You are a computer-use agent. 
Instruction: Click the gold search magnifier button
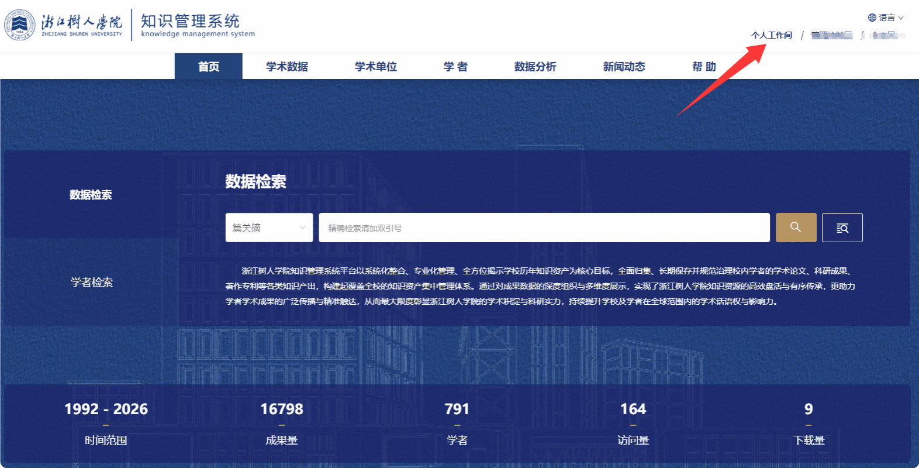point(796,228)
